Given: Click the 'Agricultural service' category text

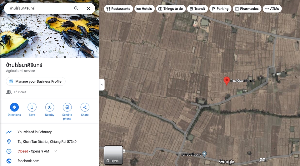Looking at the screenshot, I should (x=21, y=71).
